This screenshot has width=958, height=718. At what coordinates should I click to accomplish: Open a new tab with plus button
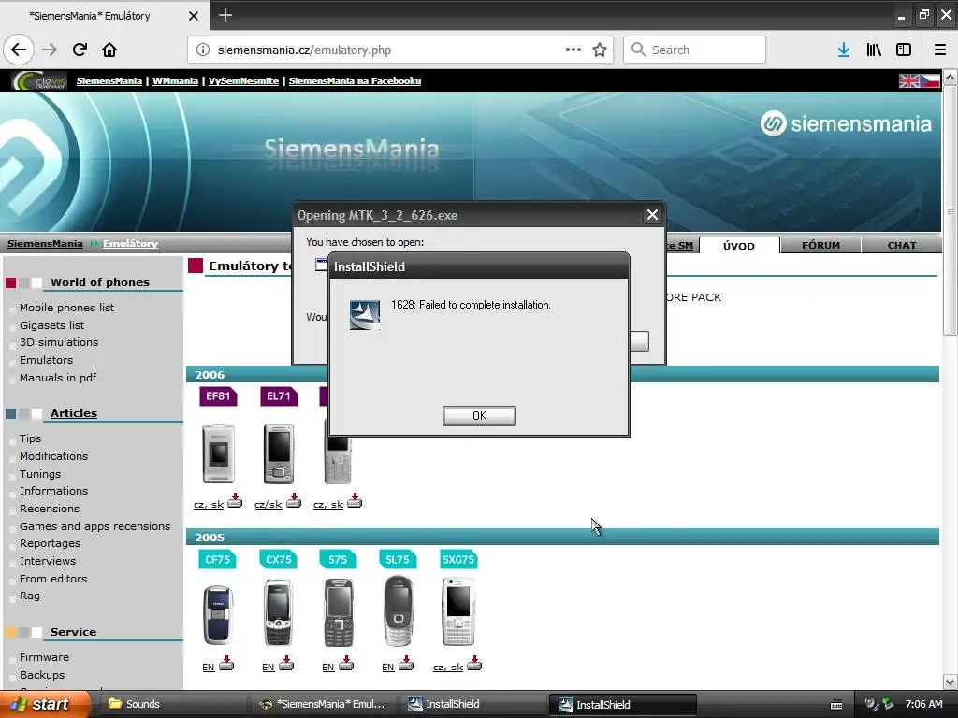225,15
